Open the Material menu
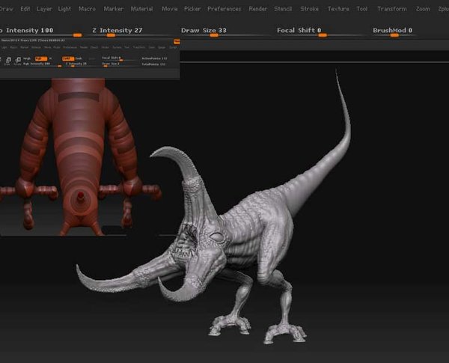Image resolution: width=449 pixels, height=363 pixels. (x=141, y=9)
